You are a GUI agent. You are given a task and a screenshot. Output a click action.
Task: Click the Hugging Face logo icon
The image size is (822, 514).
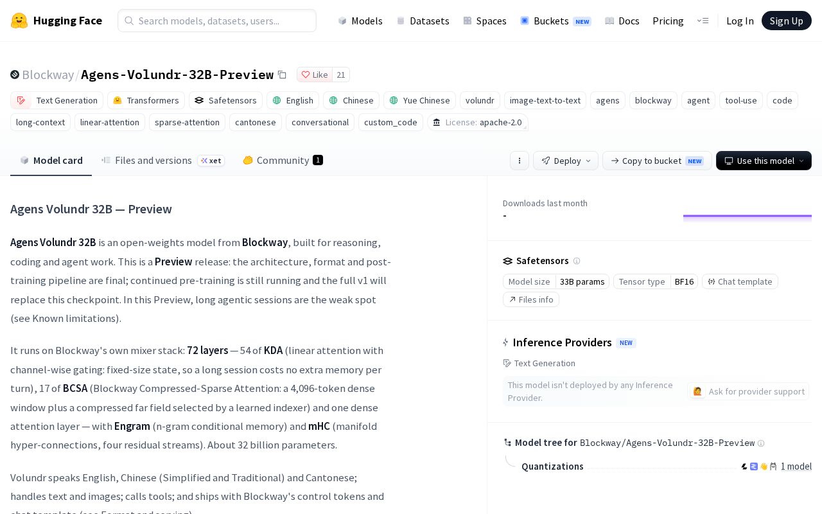19,21
